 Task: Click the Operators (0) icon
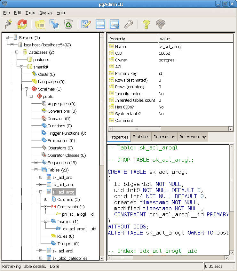click(44, 147)
